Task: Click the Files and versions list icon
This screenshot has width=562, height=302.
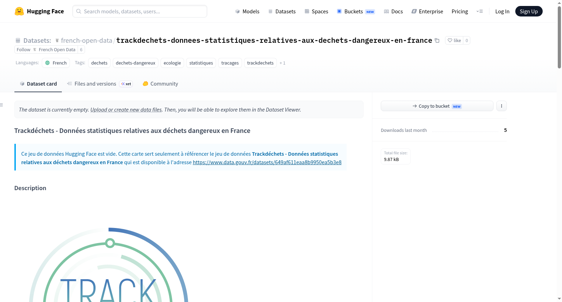Action: point(70,83)
